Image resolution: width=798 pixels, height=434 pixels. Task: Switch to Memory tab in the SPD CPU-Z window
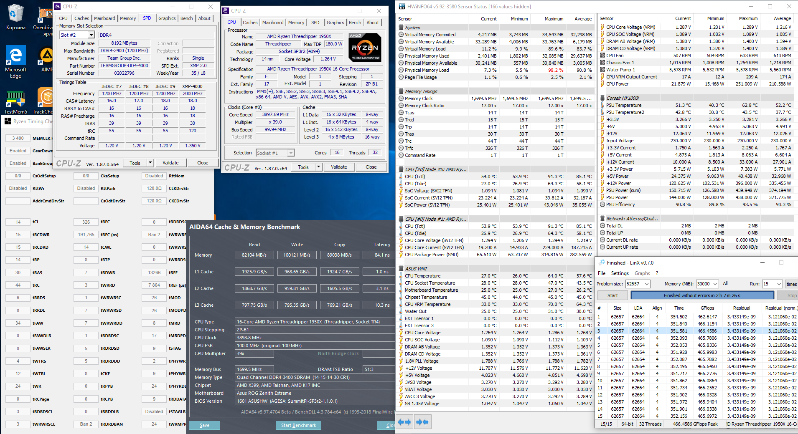[128, 18]
